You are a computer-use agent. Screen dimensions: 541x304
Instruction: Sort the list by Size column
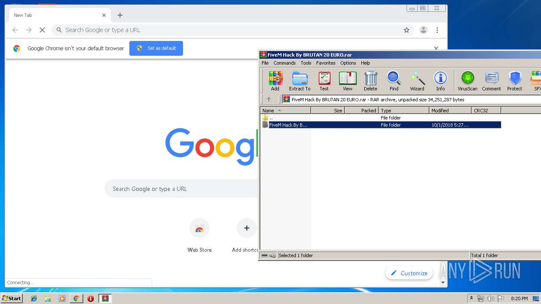pyautogui.click(x=328, y=111)
